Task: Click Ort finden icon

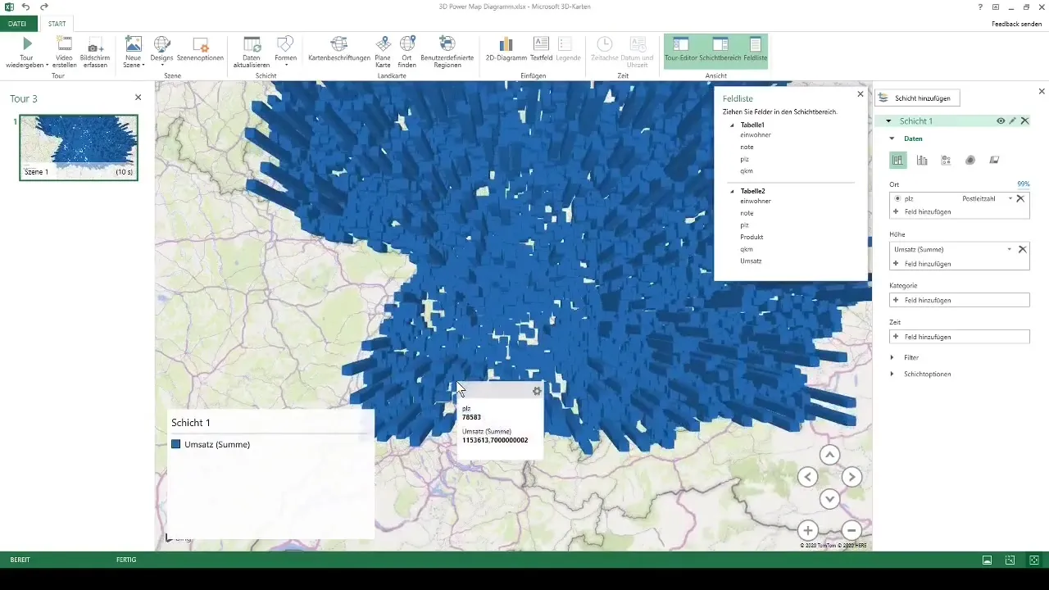Action: pos(407,43)
